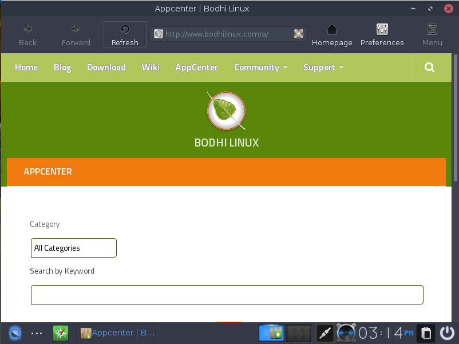Click the site favicon in the address bar
The width and height of the screenshot is (459, 344).
[159, 34]
